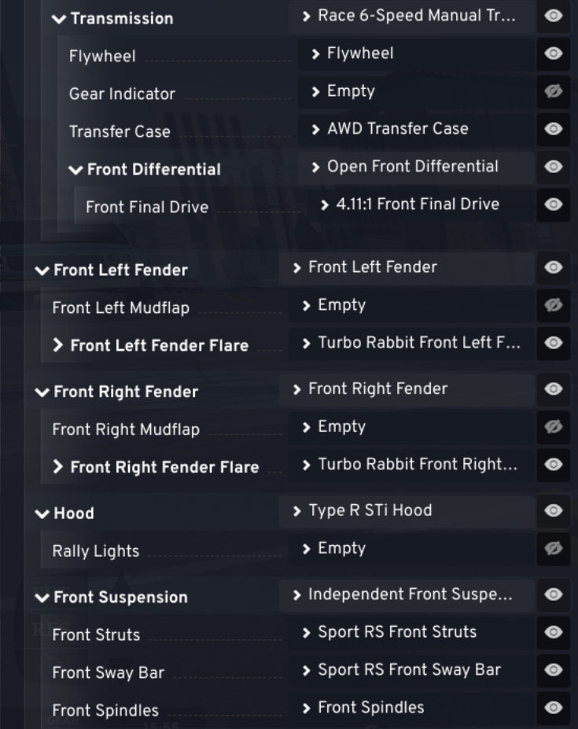Screen dimensions: 578x729
Task: Click the eye icon for Sport RS Front Sway Bar
Action: 554,671
